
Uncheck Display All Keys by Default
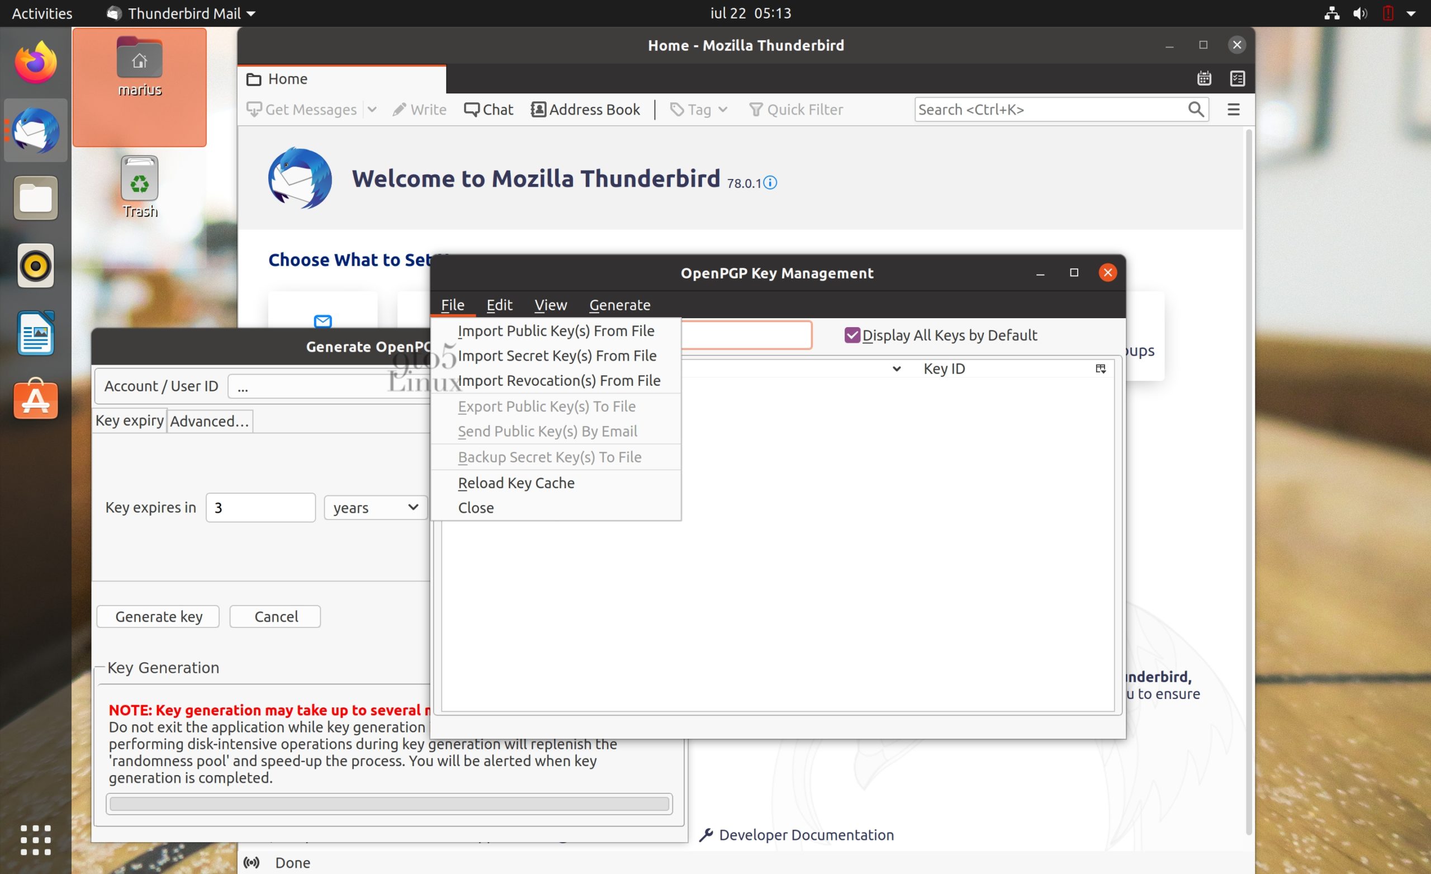click(852, 336)
